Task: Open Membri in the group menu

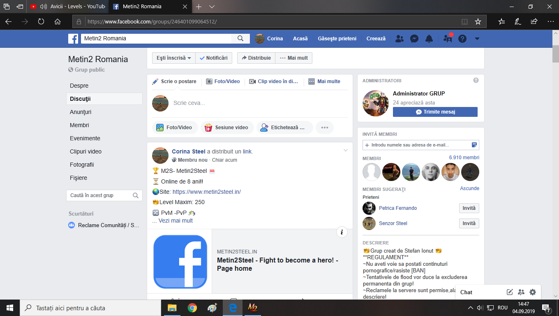Action: (x=104, y=125)
